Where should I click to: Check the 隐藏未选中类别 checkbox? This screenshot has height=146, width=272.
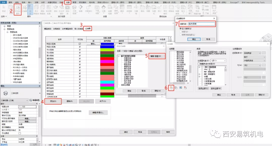(x=199, y=64)
